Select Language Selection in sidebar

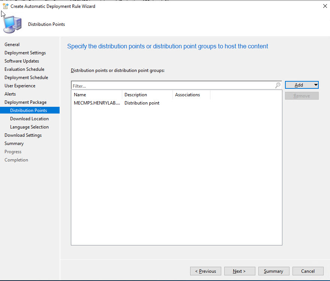[x=29, y=127]
